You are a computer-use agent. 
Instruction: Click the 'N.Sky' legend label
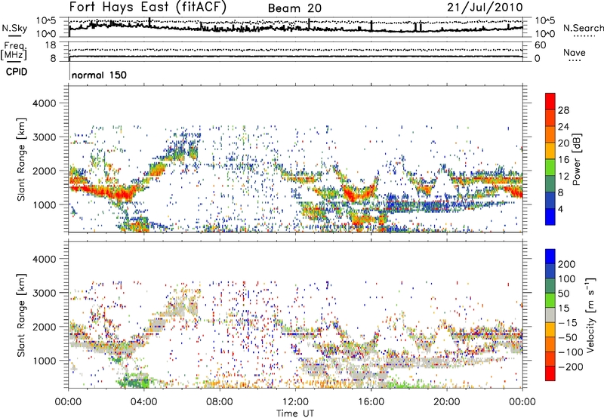pos(14,28)
